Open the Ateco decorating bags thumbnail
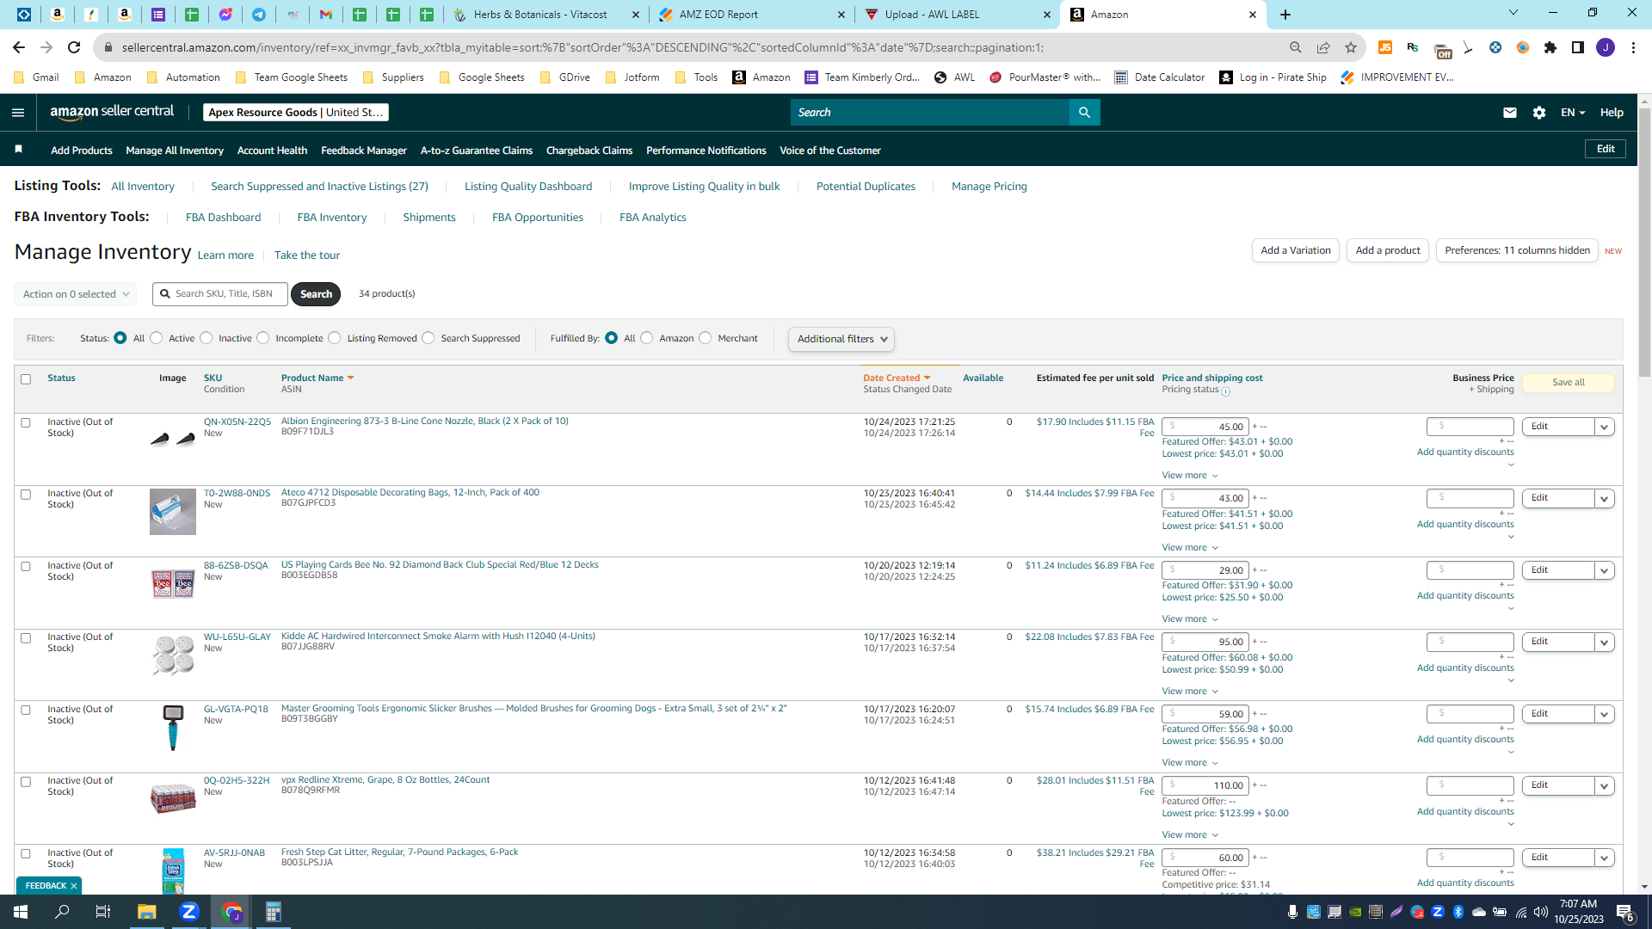This screenshot has width=1652, height=929. click(173, 512)
